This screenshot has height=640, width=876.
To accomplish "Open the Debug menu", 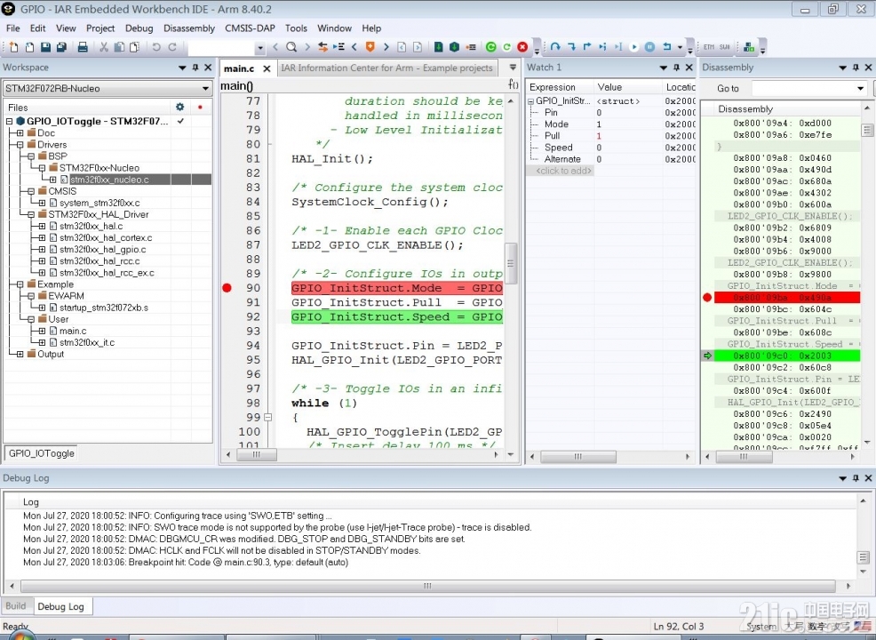I will coord(139,28).
